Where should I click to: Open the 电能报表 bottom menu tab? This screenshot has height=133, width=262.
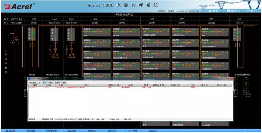[x=72, y=131]
